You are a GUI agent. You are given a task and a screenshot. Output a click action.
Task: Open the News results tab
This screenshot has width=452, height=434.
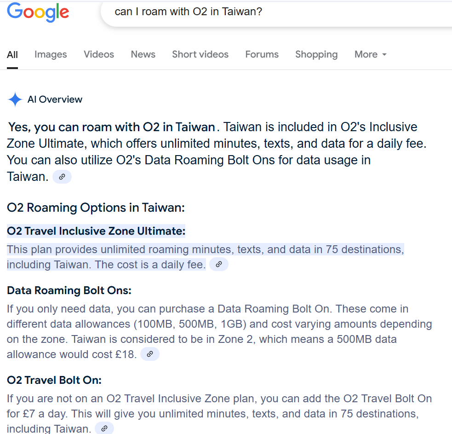click(143, 54)
